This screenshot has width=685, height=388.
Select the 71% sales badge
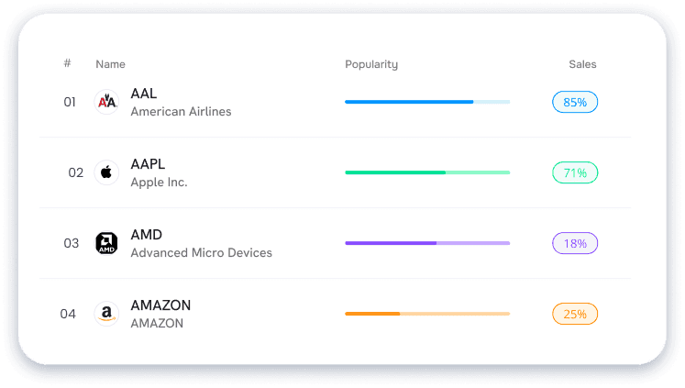tap(575, 172)
